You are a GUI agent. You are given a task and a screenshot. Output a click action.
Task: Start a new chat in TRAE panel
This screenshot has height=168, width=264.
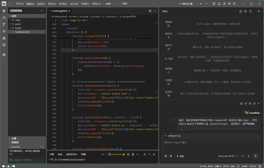(x=241, y=11)
